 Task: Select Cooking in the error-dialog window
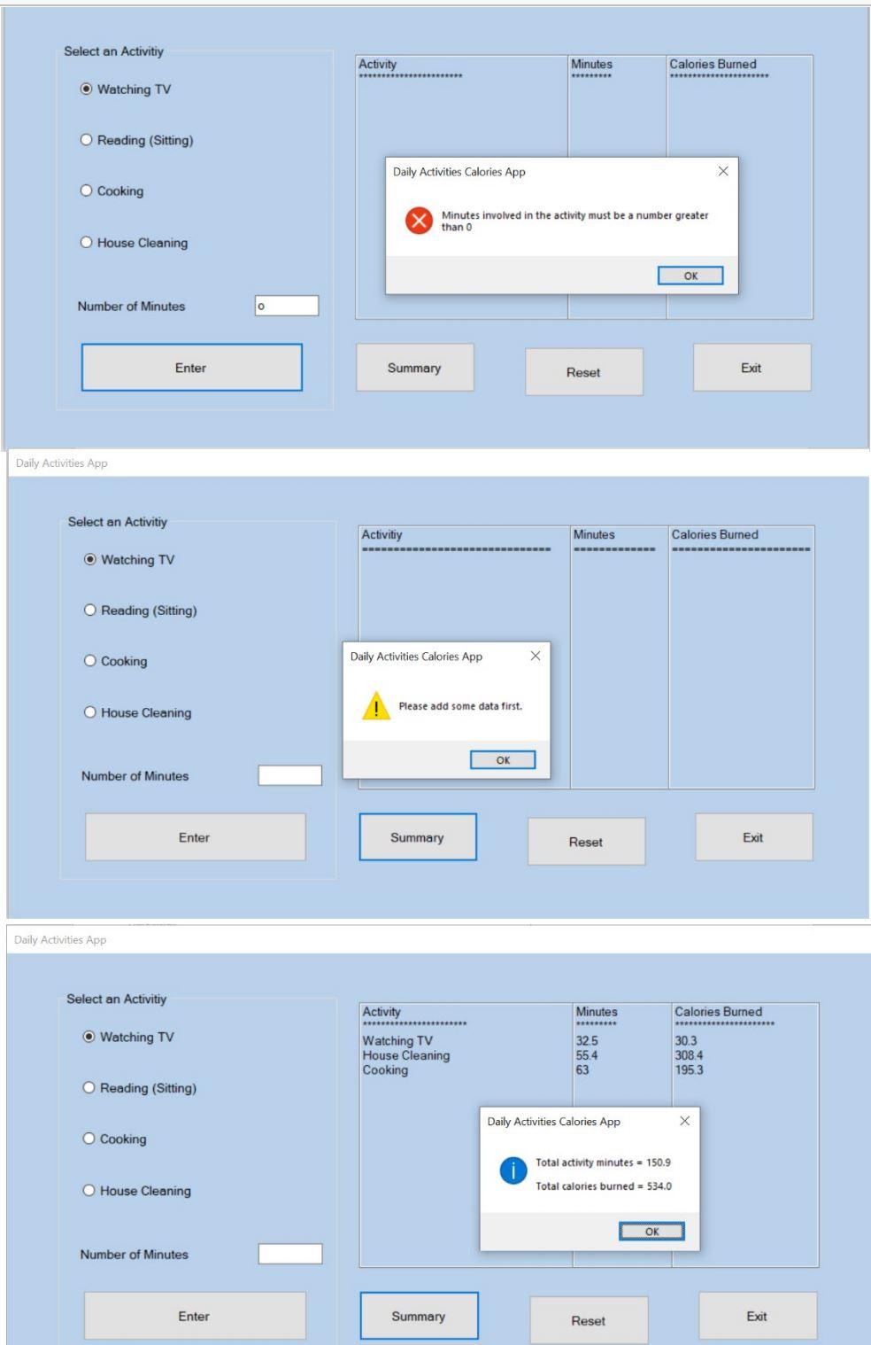112,190
